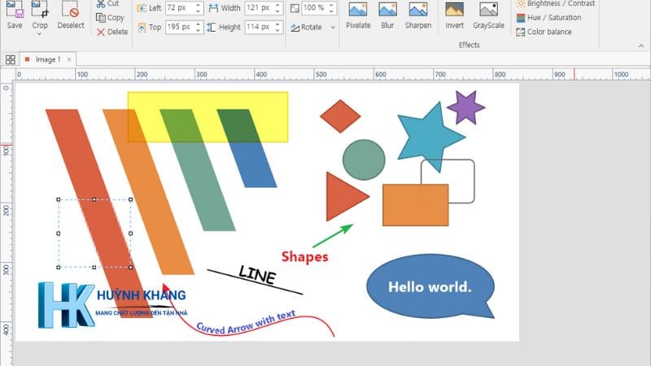Click the Deselect icon

[71, 9]
